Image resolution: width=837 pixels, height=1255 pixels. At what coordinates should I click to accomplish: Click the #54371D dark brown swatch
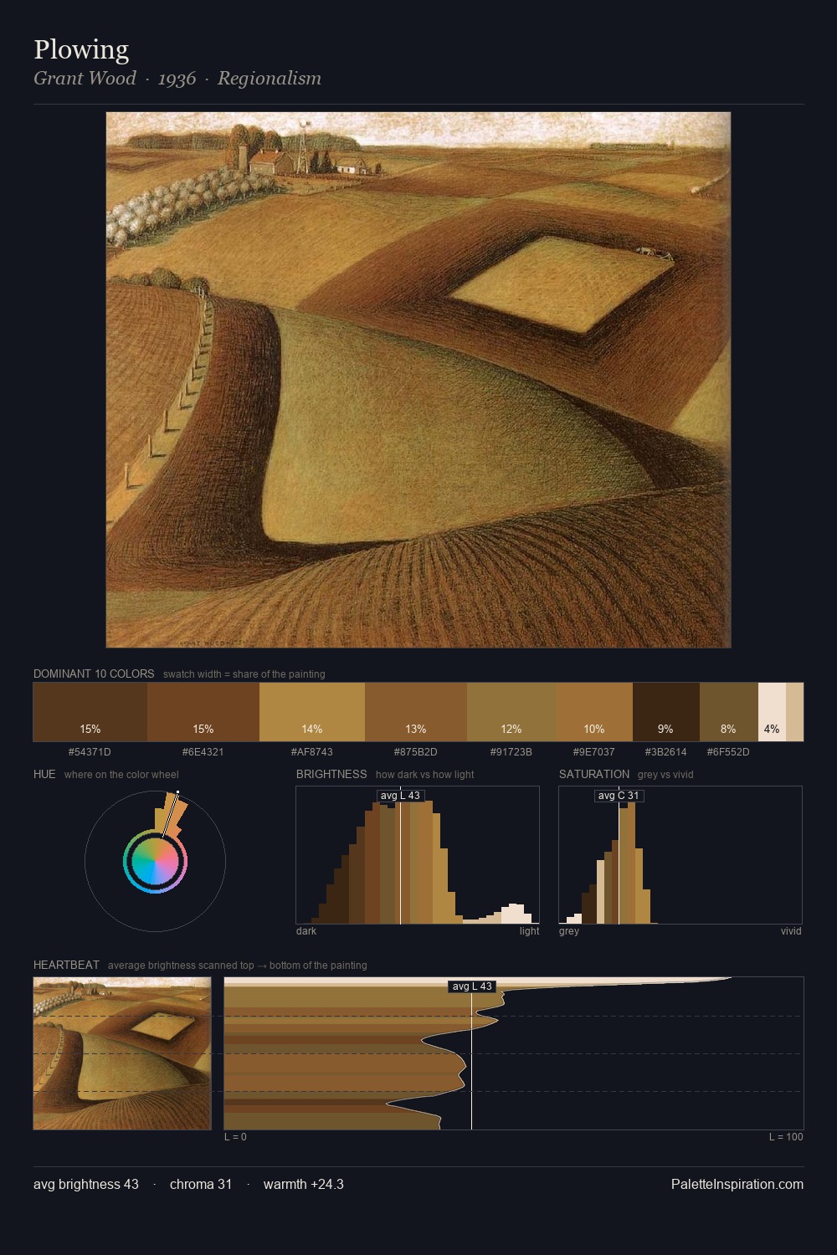[90, 712]
